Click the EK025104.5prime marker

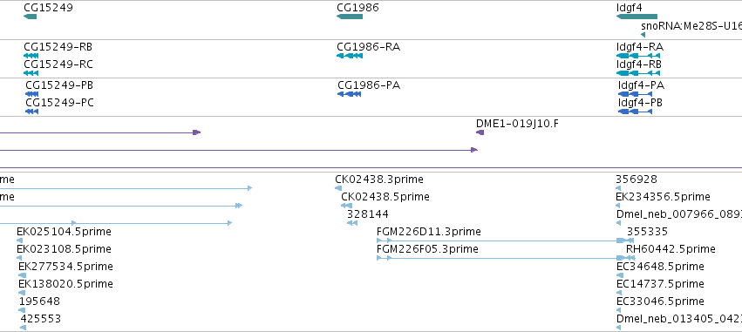point(19,241)
